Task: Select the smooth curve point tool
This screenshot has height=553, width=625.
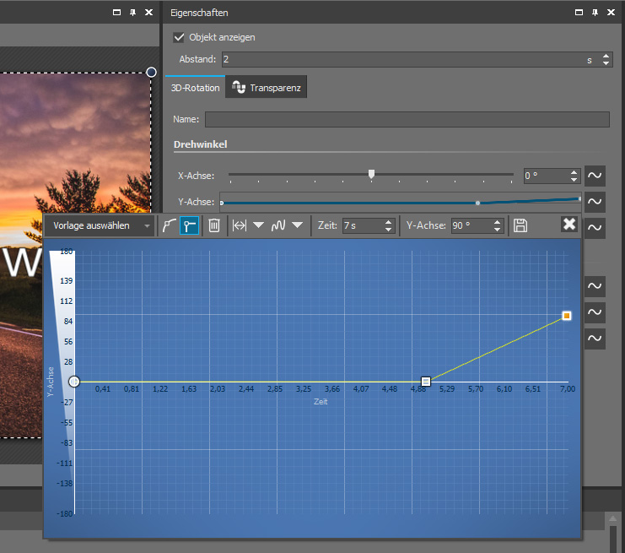Action: (x=170, y=225)
